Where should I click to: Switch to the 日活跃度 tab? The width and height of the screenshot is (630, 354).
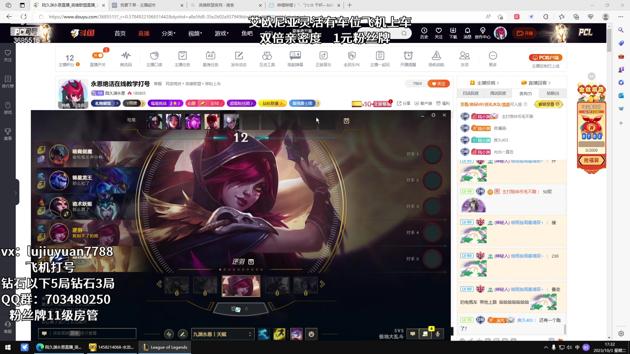click(x=471, y=93)
